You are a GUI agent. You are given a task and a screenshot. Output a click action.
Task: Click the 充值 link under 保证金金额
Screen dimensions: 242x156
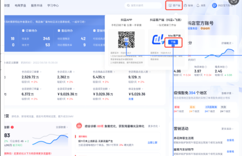131,99
